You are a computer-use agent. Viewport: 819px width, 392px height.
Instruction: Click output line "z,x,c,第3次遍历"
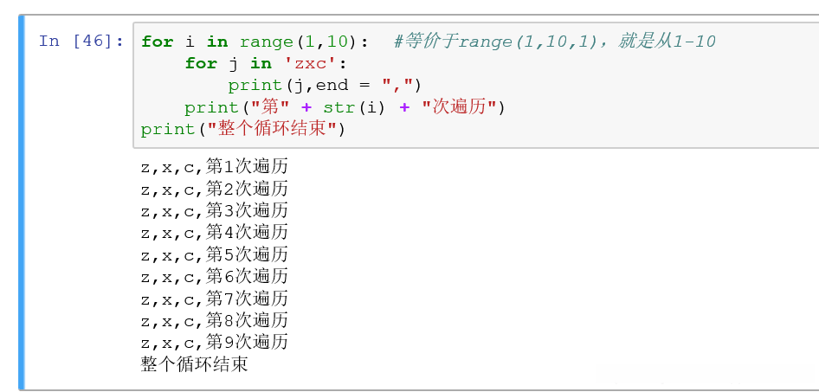(214, 210)
